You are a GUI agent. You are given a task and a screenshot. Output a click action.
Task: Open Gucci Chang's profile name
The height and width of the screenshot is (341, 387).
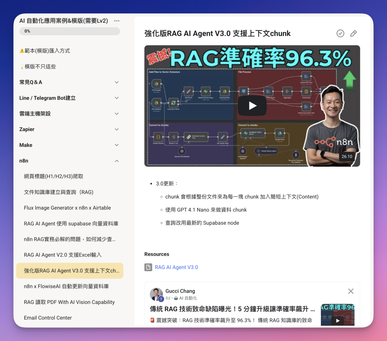(180, 291)
